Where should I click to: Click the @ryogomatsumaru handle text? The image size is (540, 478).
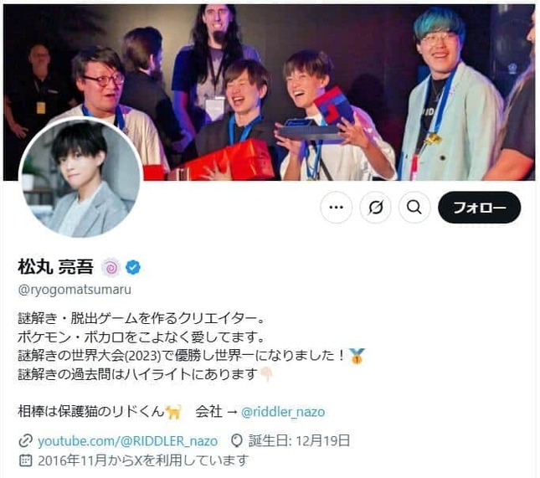click(75, 290)
